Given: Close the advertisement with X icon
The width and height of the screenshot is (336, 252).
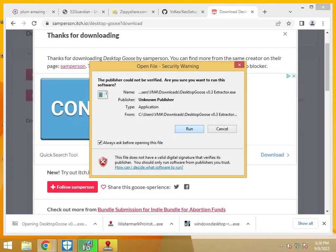Looking at the screenshot, I should [294, 76].
